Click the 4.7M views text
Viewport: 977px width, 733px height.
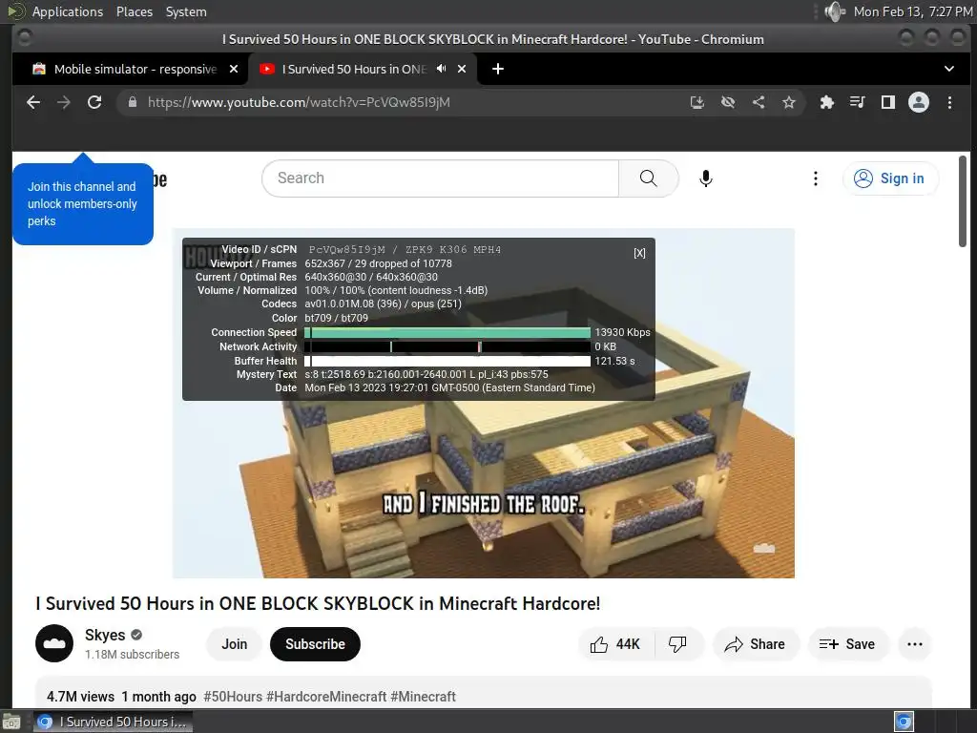click(x=80, y=696)
